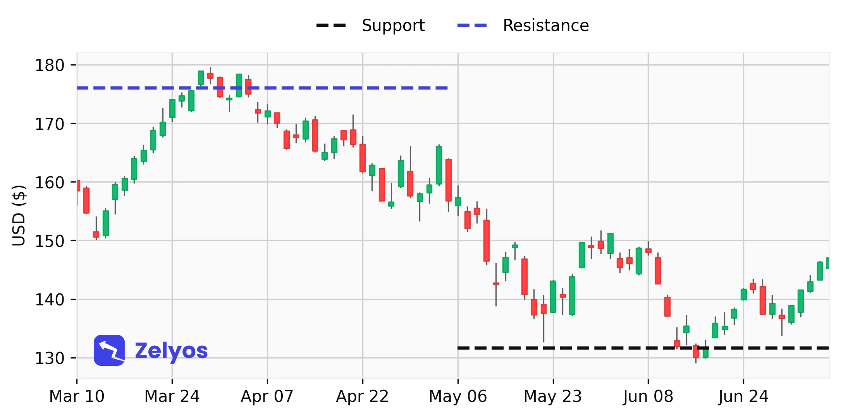Click the Zelyos brand name text
841x417 pixels.
(x=171, y=351)
